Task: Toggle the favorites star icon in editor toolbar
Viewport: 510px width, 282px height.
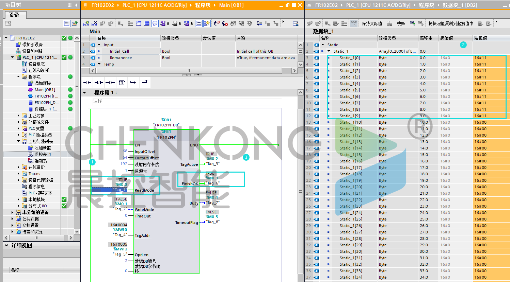Action: pyautogui.click(x=207, y=23)
